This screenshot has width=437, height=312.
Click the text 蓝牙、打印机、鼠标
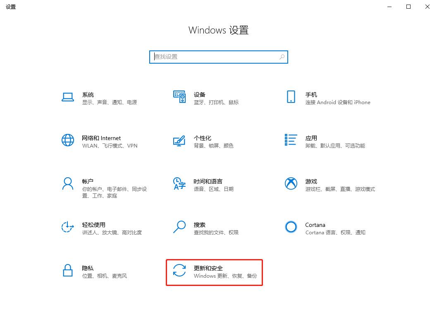[216, 102]
